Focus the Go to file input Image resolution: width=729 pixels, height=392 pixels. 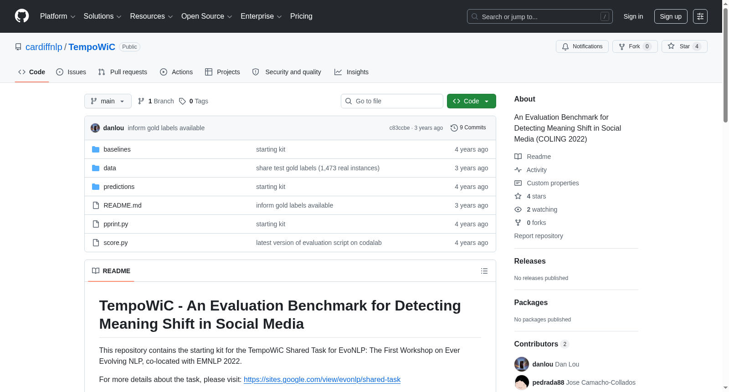point(392,101)
